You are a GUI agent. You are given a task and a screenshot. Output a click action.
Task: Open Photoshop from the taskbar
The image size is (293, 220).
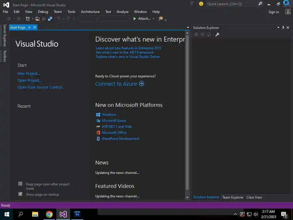(x=77, y=214)
